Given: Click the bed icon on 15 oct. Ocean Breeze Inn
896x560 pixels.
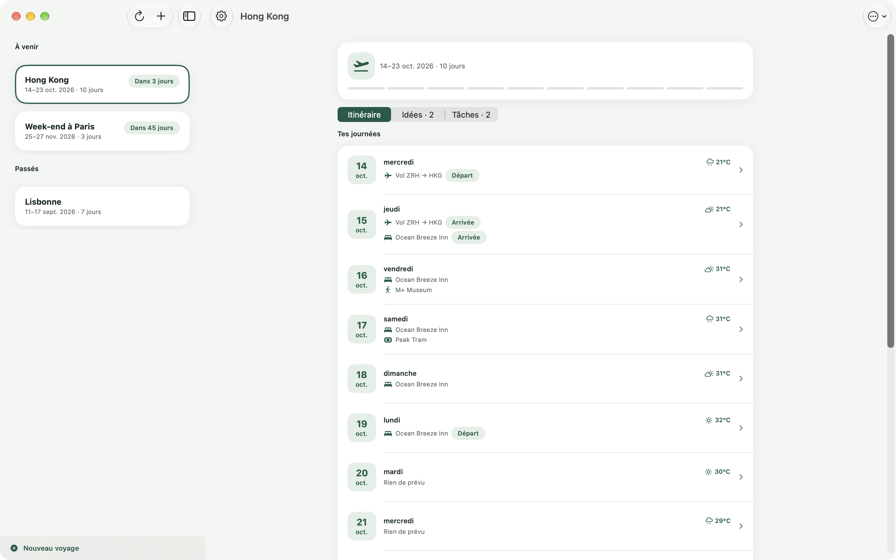Looking at the screenshot, I should [388, 237].
